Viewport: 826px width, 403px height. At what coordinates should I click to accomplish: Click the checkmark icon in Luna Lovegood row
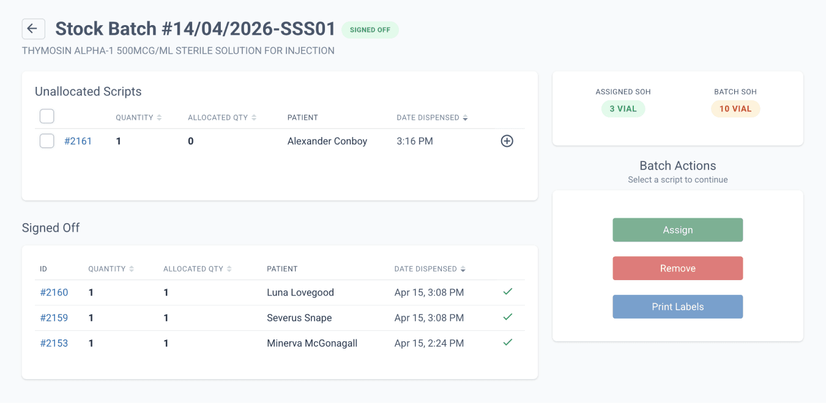pyautogui.click(x=507, y=292)
